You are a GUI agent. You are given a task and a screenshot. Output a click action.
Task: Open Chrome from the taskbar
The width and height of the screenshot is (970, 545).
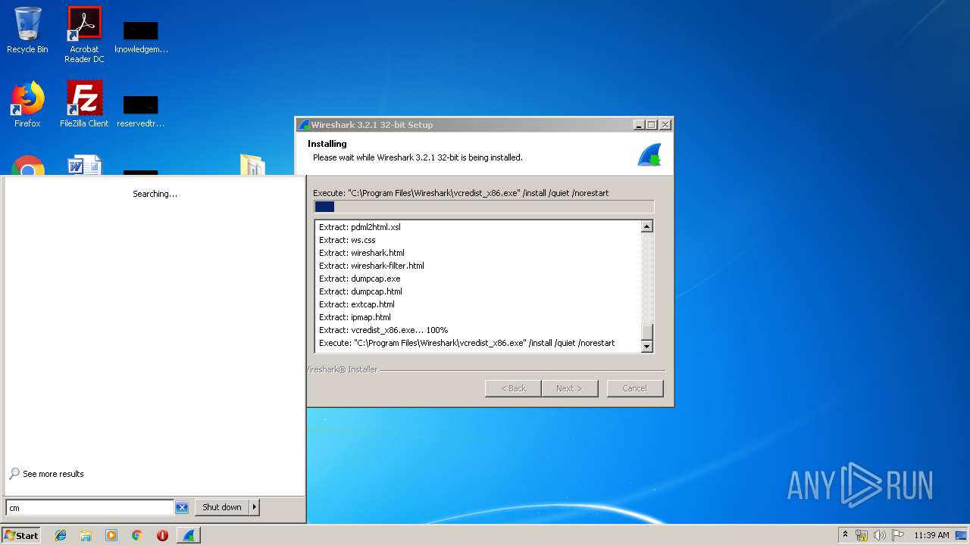point(136,535)
